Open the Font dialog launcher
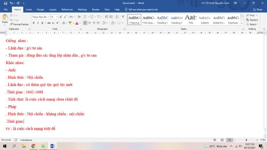The width and height of the screenshot is (267, 150). [x=80, y=29]
